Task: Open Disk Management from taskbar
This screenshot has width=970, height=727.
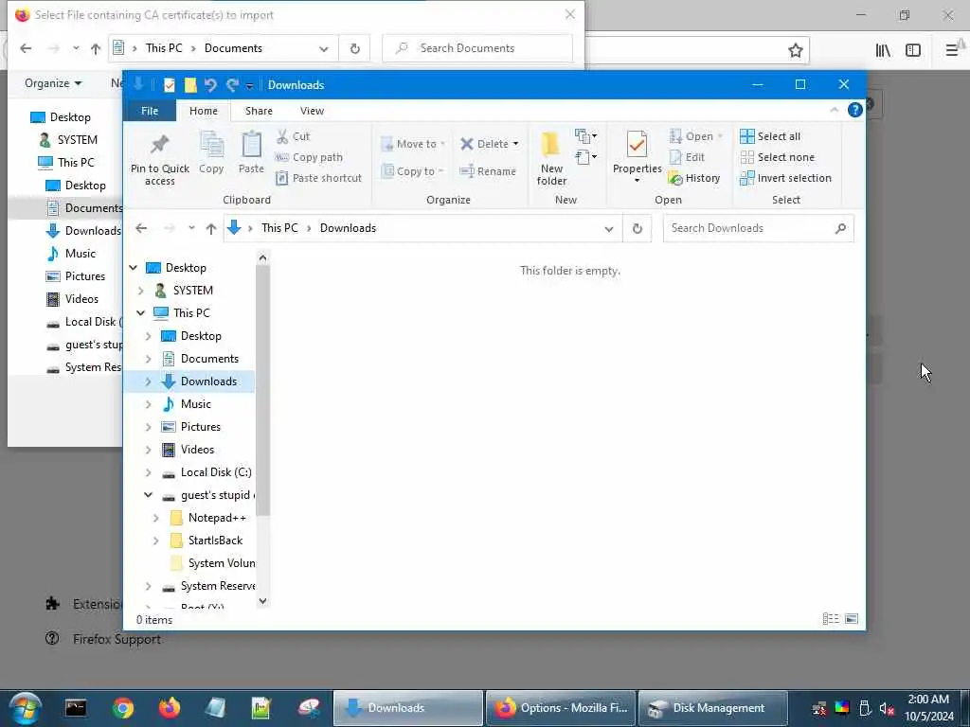Action: tap(712, 708)
